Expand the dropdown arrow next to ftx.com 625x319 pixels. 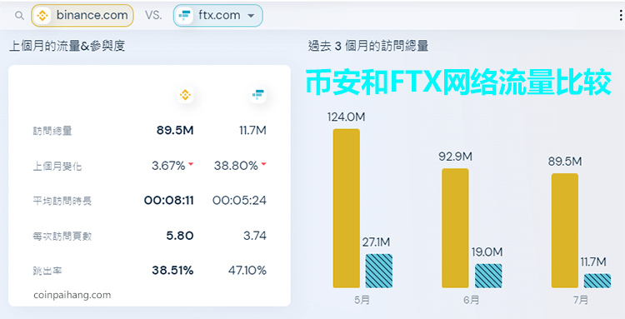[251, 16]
